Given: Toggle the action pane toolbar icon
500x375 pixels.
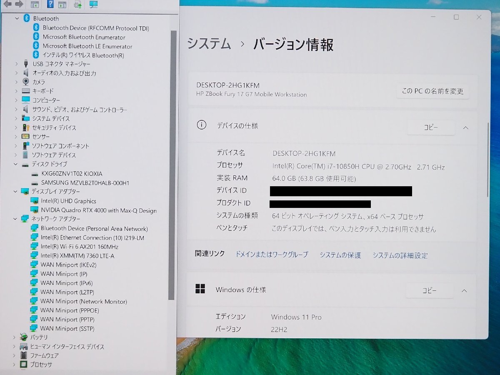Looking at the screenshot, I should [62, 5].
